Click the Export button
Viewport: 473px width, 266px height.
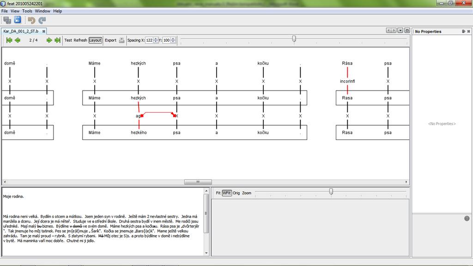(110, 40)
